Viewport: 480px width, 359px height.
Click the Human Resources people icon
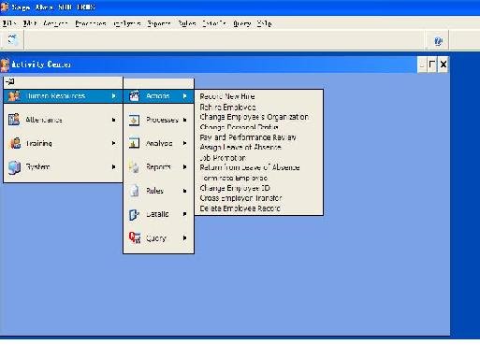[14, 96]
